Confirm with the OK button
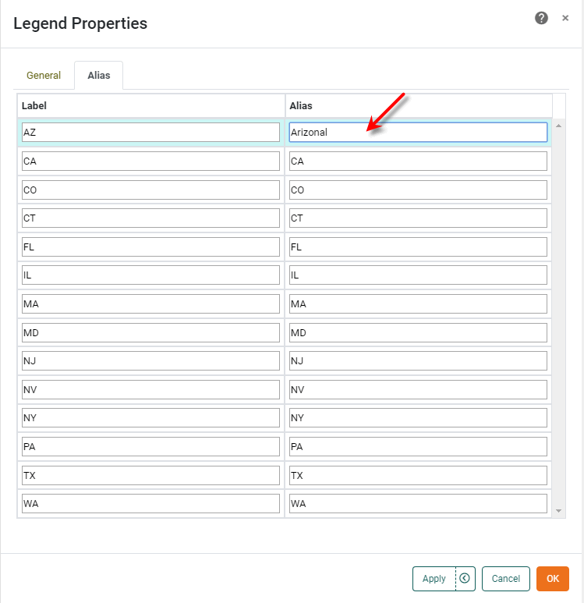Image resolution: width=584 pixels, height=603 pixels. (x=552, y=578)
